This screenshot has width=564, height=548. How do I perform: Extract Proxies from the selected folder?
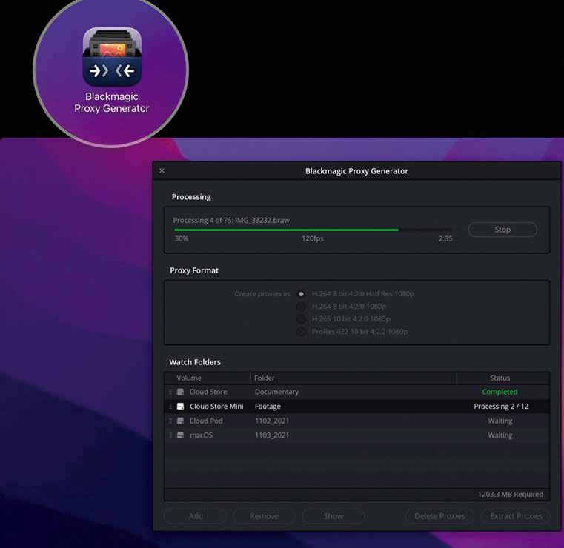pyautogui.click(x=516, y=516)
